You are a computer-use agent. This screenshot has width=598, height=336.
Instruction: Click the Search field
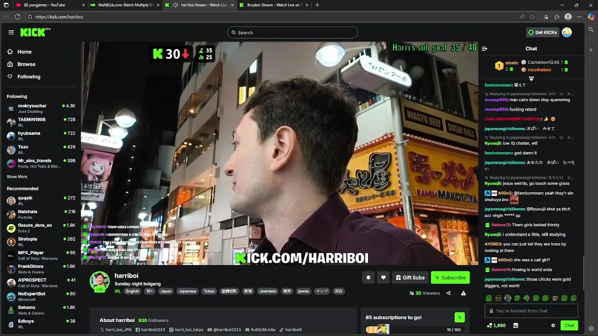(292, 33)
